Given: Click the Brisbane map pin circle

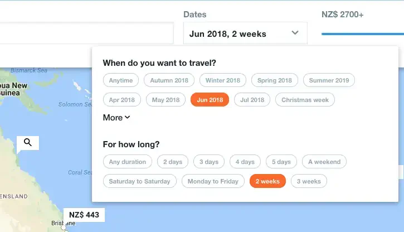Looking at the screenshot, I should pyautogui.click(x=64, y=228).
